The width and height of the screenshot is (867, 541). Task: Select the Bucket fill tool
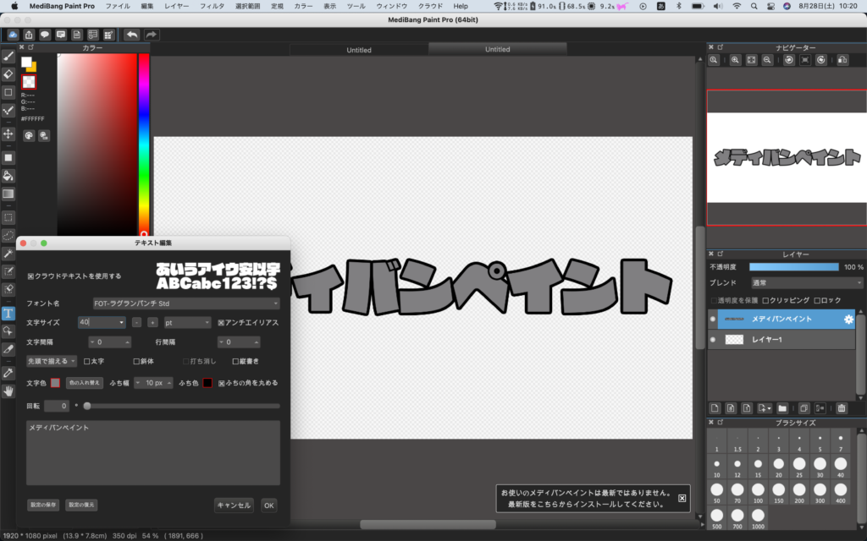(x=8, y=176)
